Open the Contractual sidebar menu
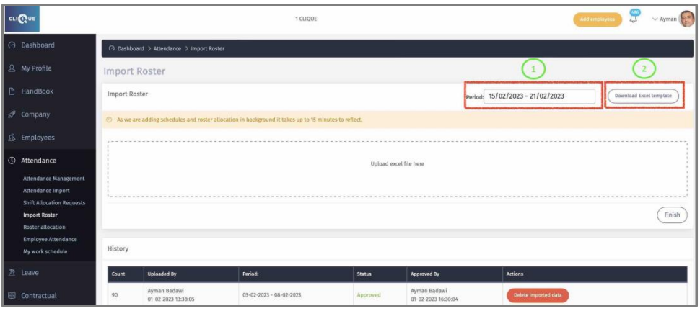This screenshot has width=700, height=311. [38, 295]
